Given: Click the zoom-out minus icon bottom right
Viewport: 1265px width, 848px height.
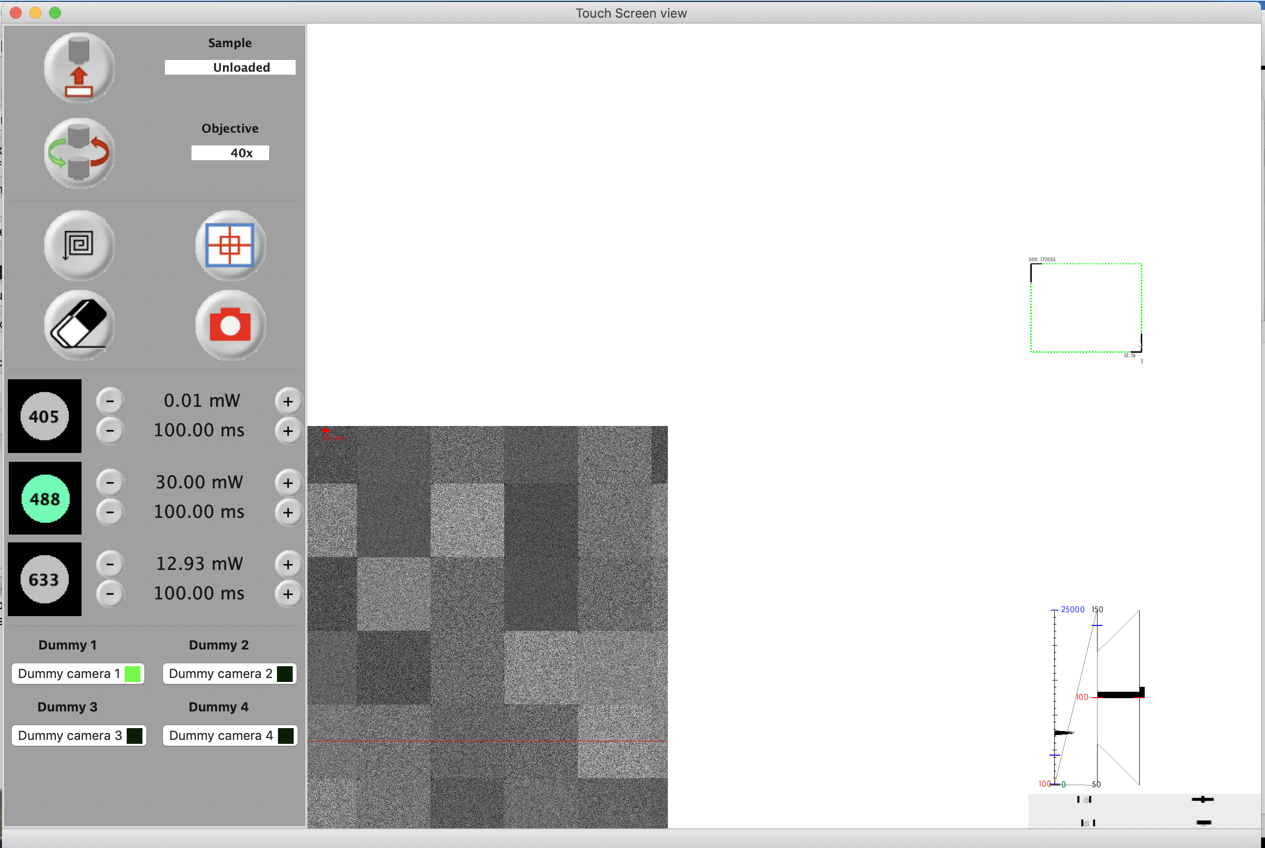Looking at the screenshot, I should (x=1204, y=822).
